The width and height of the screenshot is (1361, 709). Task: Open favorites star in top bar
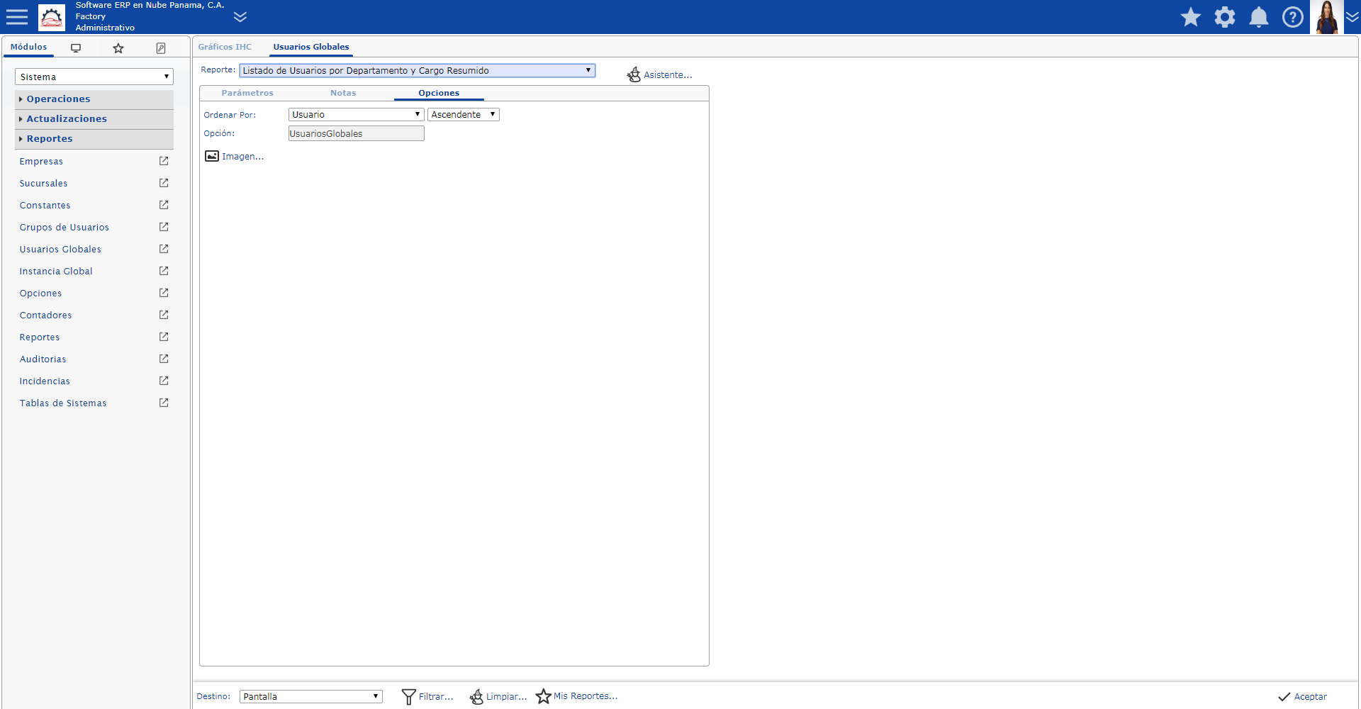pos(1191,17)
